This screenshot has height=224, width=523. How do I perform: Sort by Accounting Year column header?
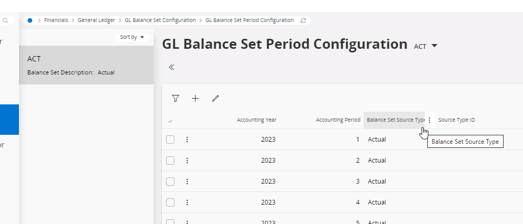[257, 120]
